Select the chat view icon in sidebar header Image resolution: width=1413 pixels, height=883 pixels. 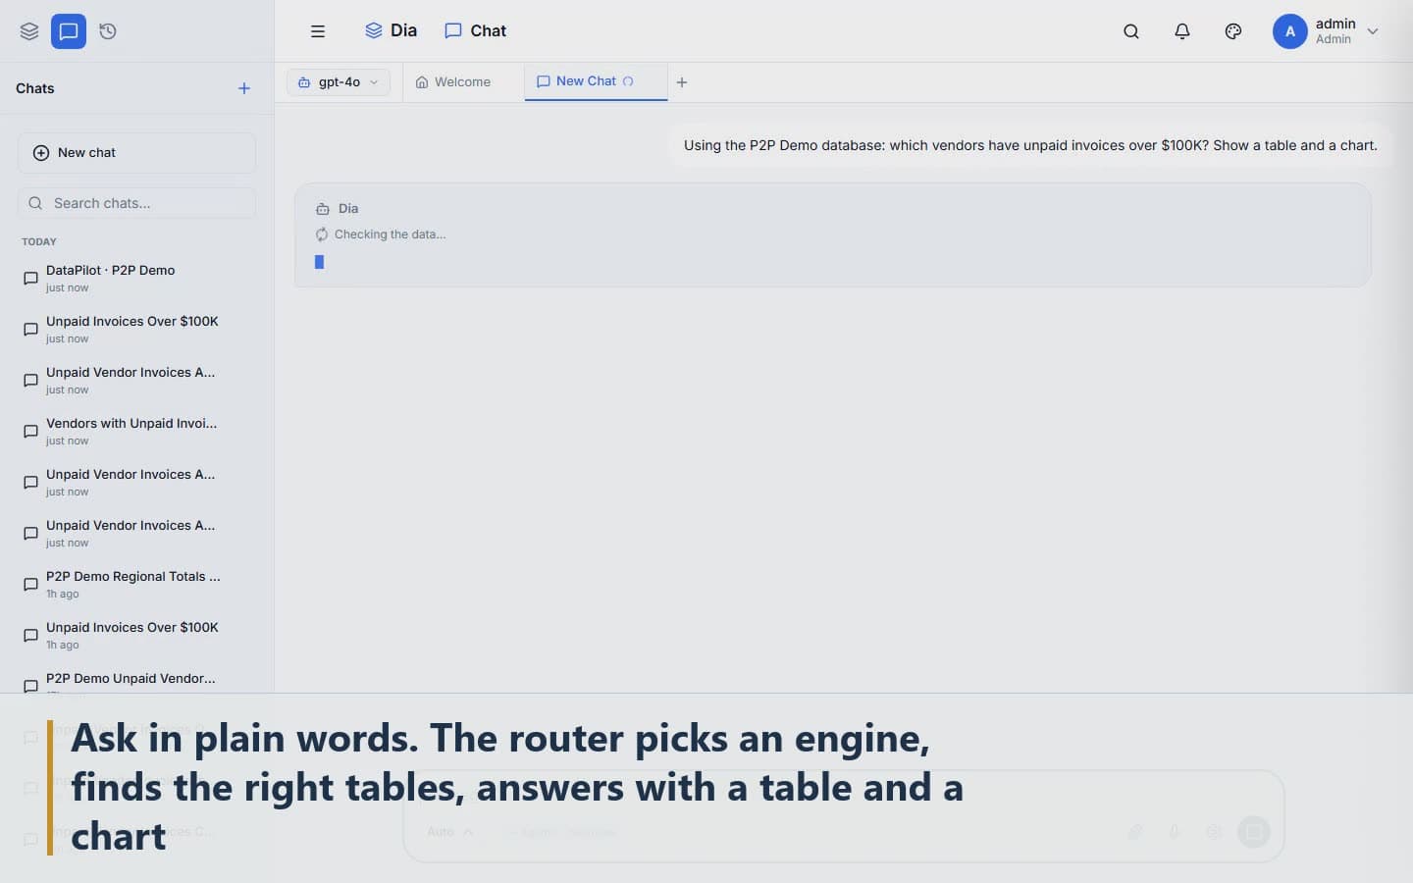click(x=69, y=31)
